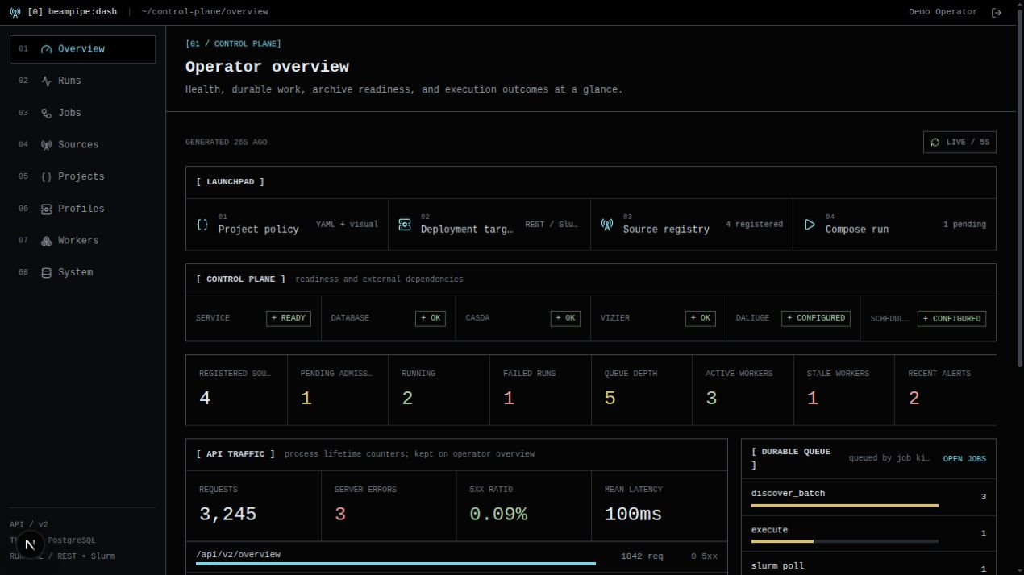
Task: Click the API / v2 footer text
Action: coord(29,524)
